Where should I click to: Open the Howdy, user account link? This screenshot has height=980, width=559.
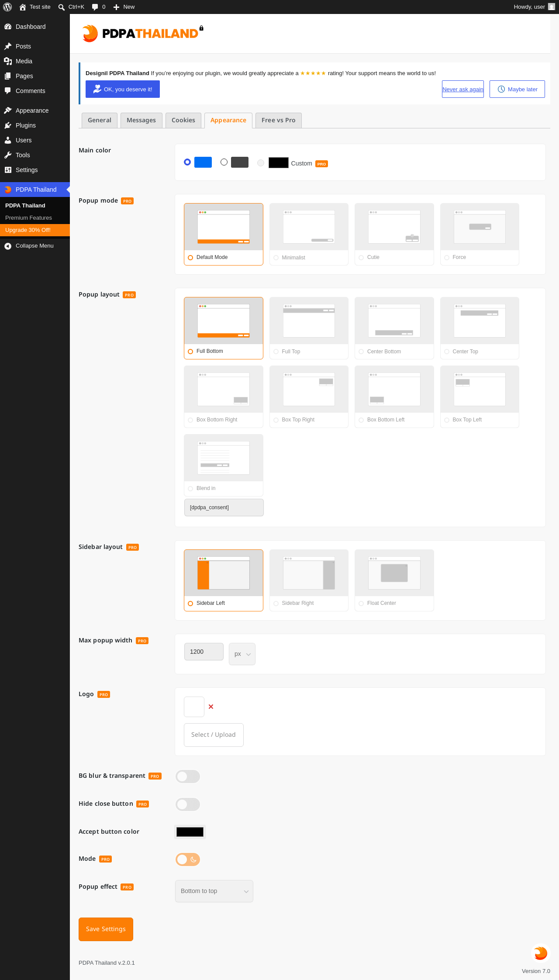pyautogui.click(x=534, y=7)
